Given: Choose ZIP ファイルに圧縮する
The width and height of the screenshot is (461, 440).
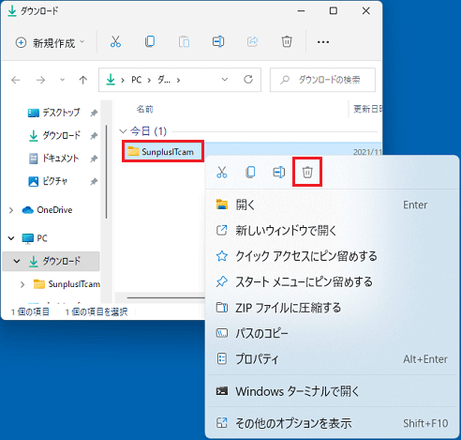Looking at the screenshot, I should pos(332,308).
